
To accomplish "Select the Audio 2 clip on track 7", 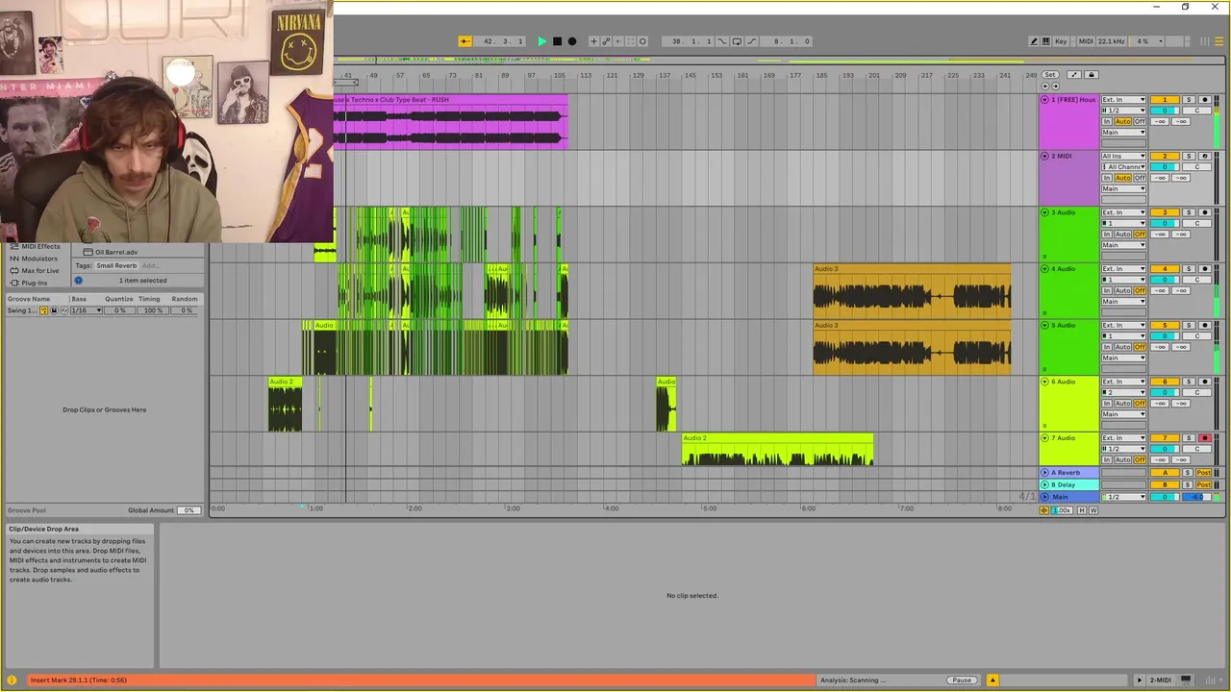I will (778, 450).
